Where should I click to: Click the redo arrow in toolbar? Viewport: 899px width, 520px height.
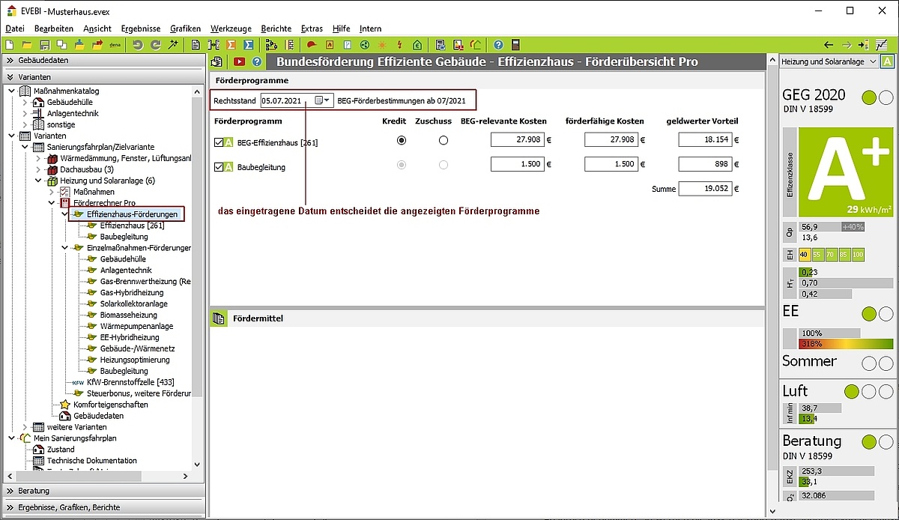(156, 45)
